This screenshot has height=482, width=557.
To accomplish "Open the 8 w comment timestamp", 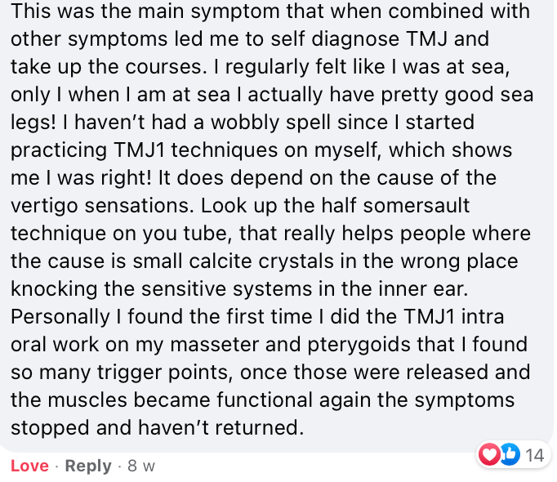I will [141, 466].
